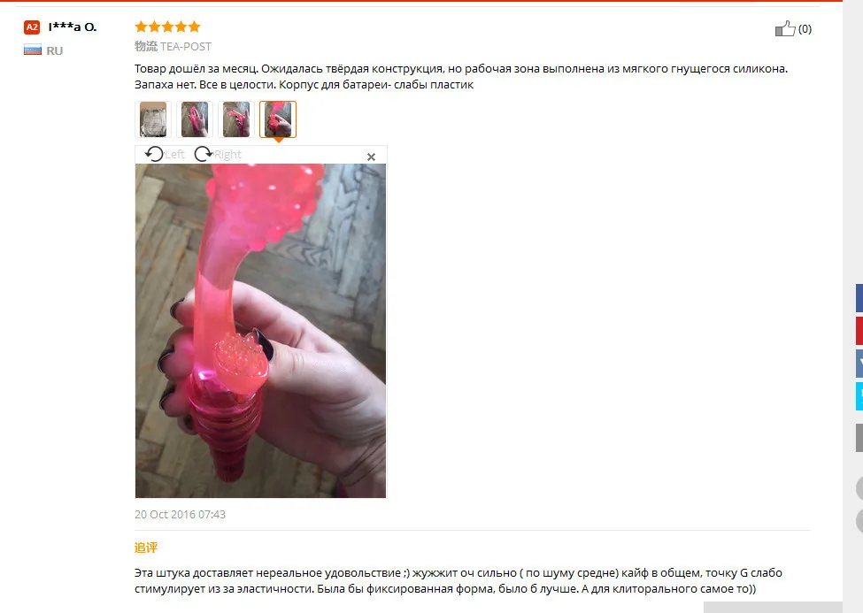Share via the VK button
863x613 pixels.
[x=859, y=364]
